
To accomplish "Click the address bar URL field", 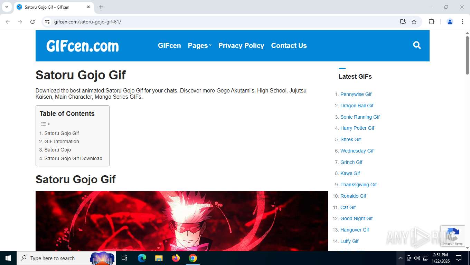I will point(221,22).
